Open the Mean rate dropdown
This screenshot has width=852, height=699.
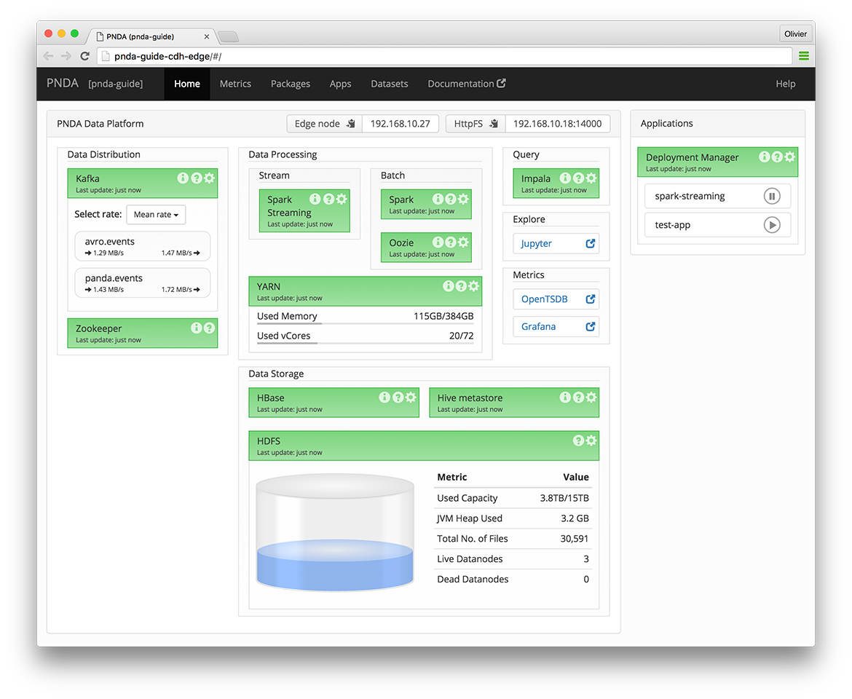tap(156, 215)
